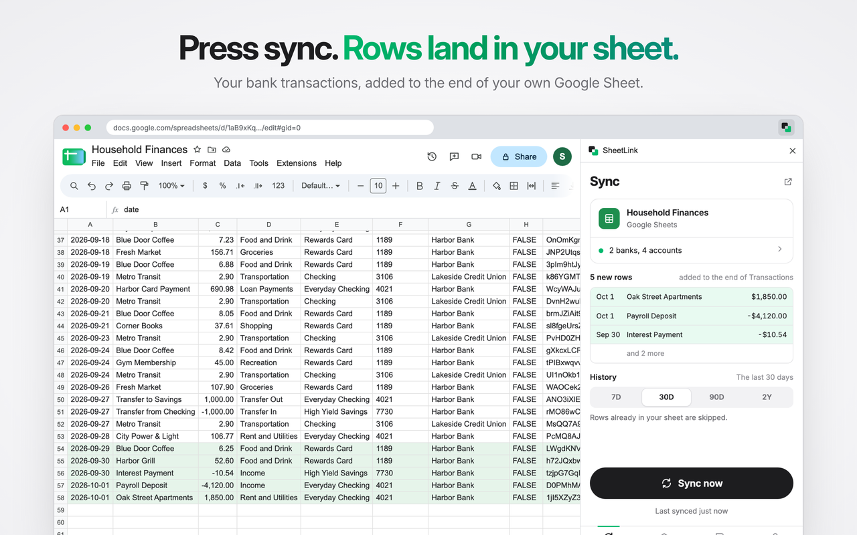Select row header 58
The height and width of the screenshot is (535, 857).
point(61,498)
